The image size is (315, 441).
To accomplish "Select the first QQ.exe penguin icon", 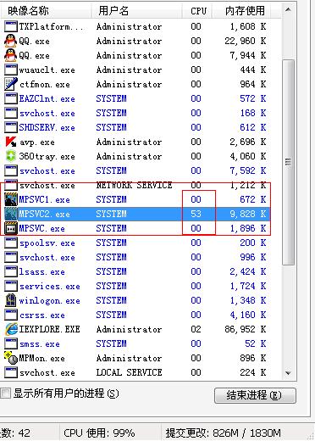I will 11,41.
